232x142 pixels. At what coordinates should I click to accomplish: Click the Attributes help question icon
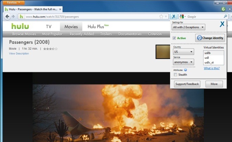coord(185,70)
